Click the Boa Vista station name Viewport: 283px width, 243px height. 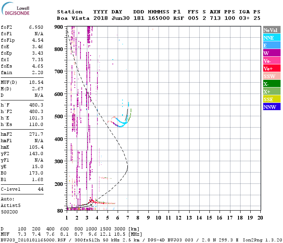pos(73,18)
